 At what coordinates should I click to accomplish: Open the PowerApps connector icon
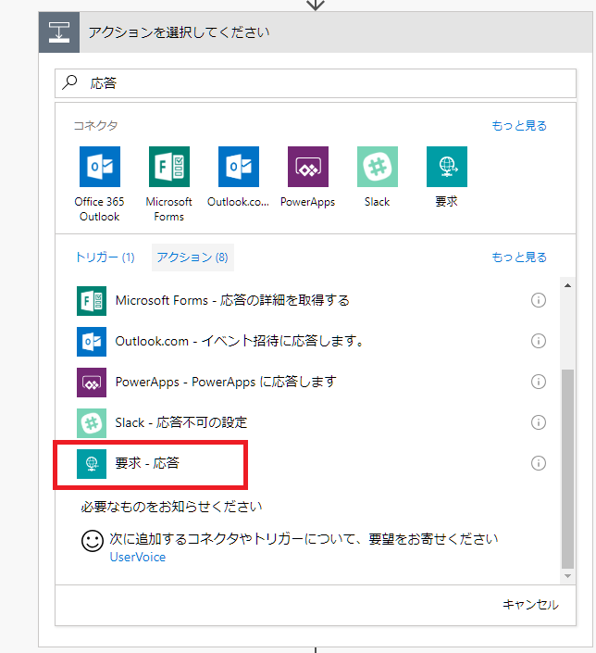308,167
